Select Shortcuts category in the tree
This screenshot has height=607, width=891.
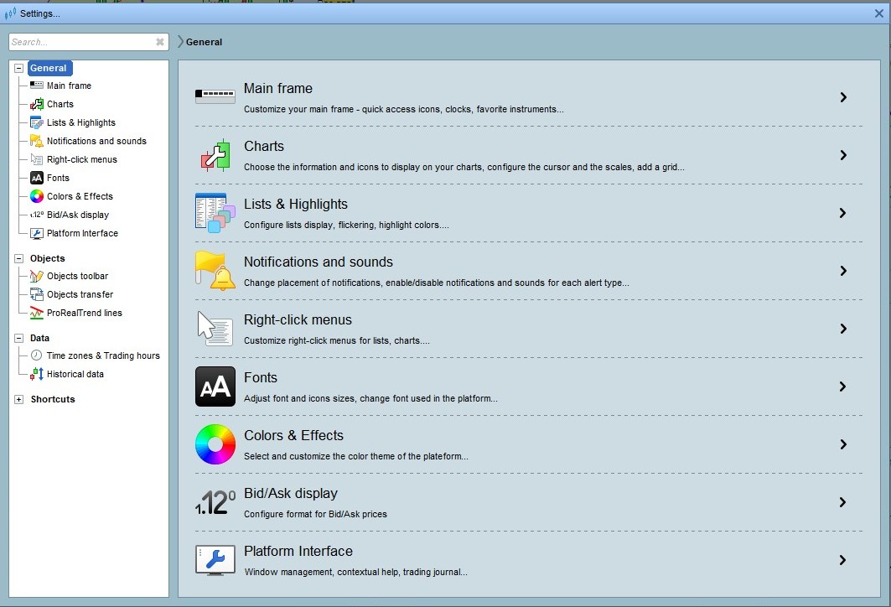pos(53,400)
